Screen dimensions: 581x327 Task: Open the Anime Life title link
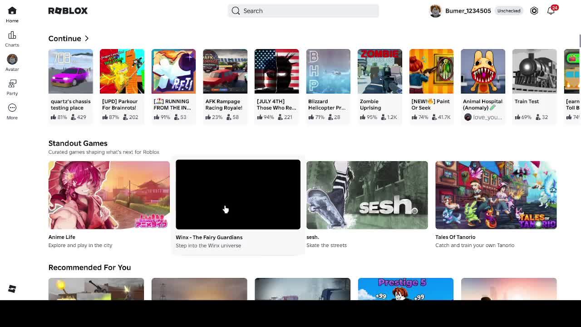[x=62, y=237]
